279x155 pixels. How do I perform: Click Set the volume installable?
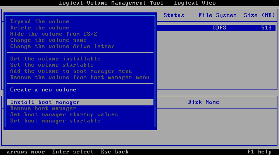pyautogui.click(x=55, y=59)
